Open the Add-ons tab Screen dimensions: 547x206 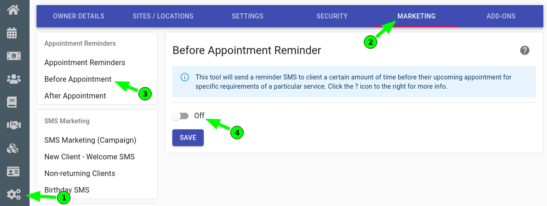(501, 16)
